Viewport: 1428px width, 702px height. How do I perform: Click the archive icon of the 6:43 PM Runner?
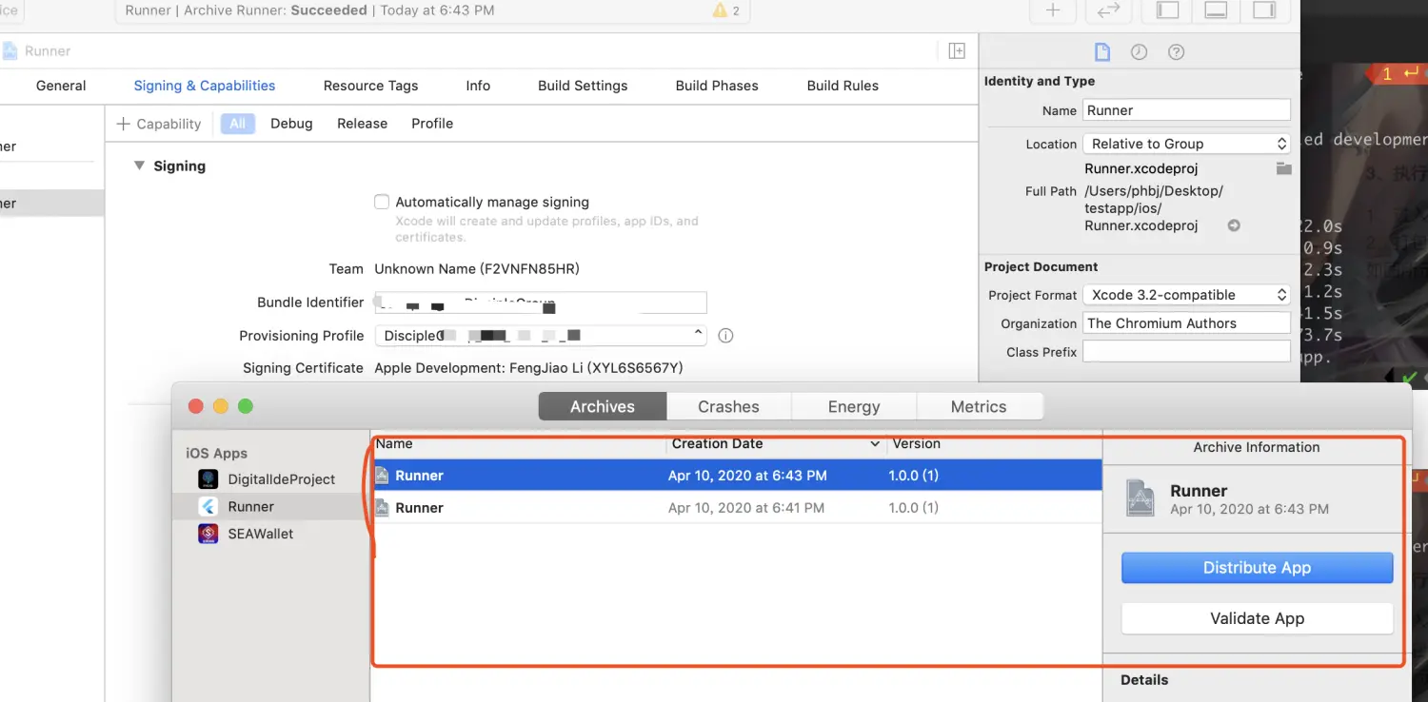382,476
